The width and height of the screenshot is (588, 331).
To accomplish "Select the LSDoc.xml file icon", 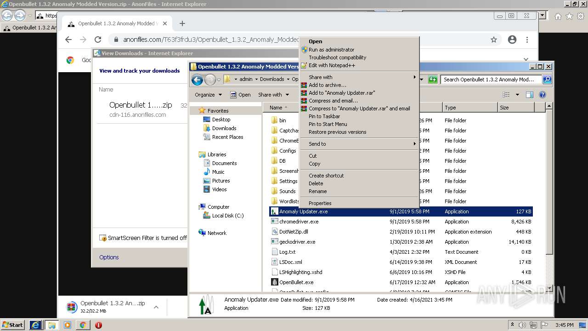I will coord(275,262).
